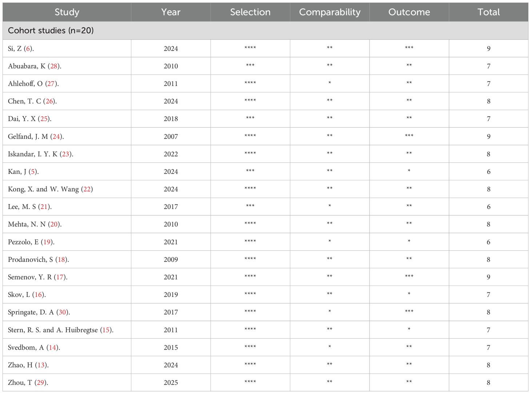Select total score 9 in Si, Z row
531x394 pixels.
[x=488, y=49]
